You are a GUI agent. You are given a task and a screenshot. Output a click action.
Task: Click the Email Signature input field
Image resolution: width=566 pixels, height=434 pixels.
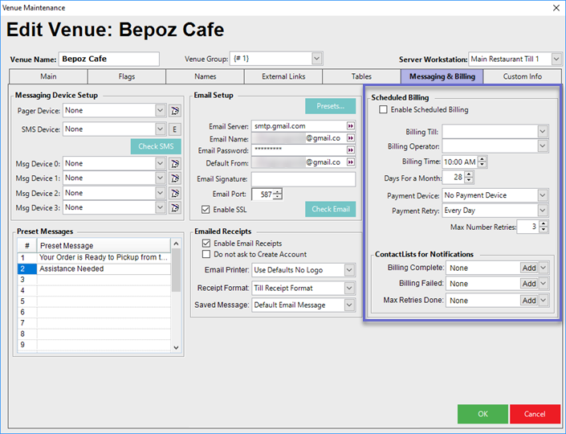click(x=303, y=178)
